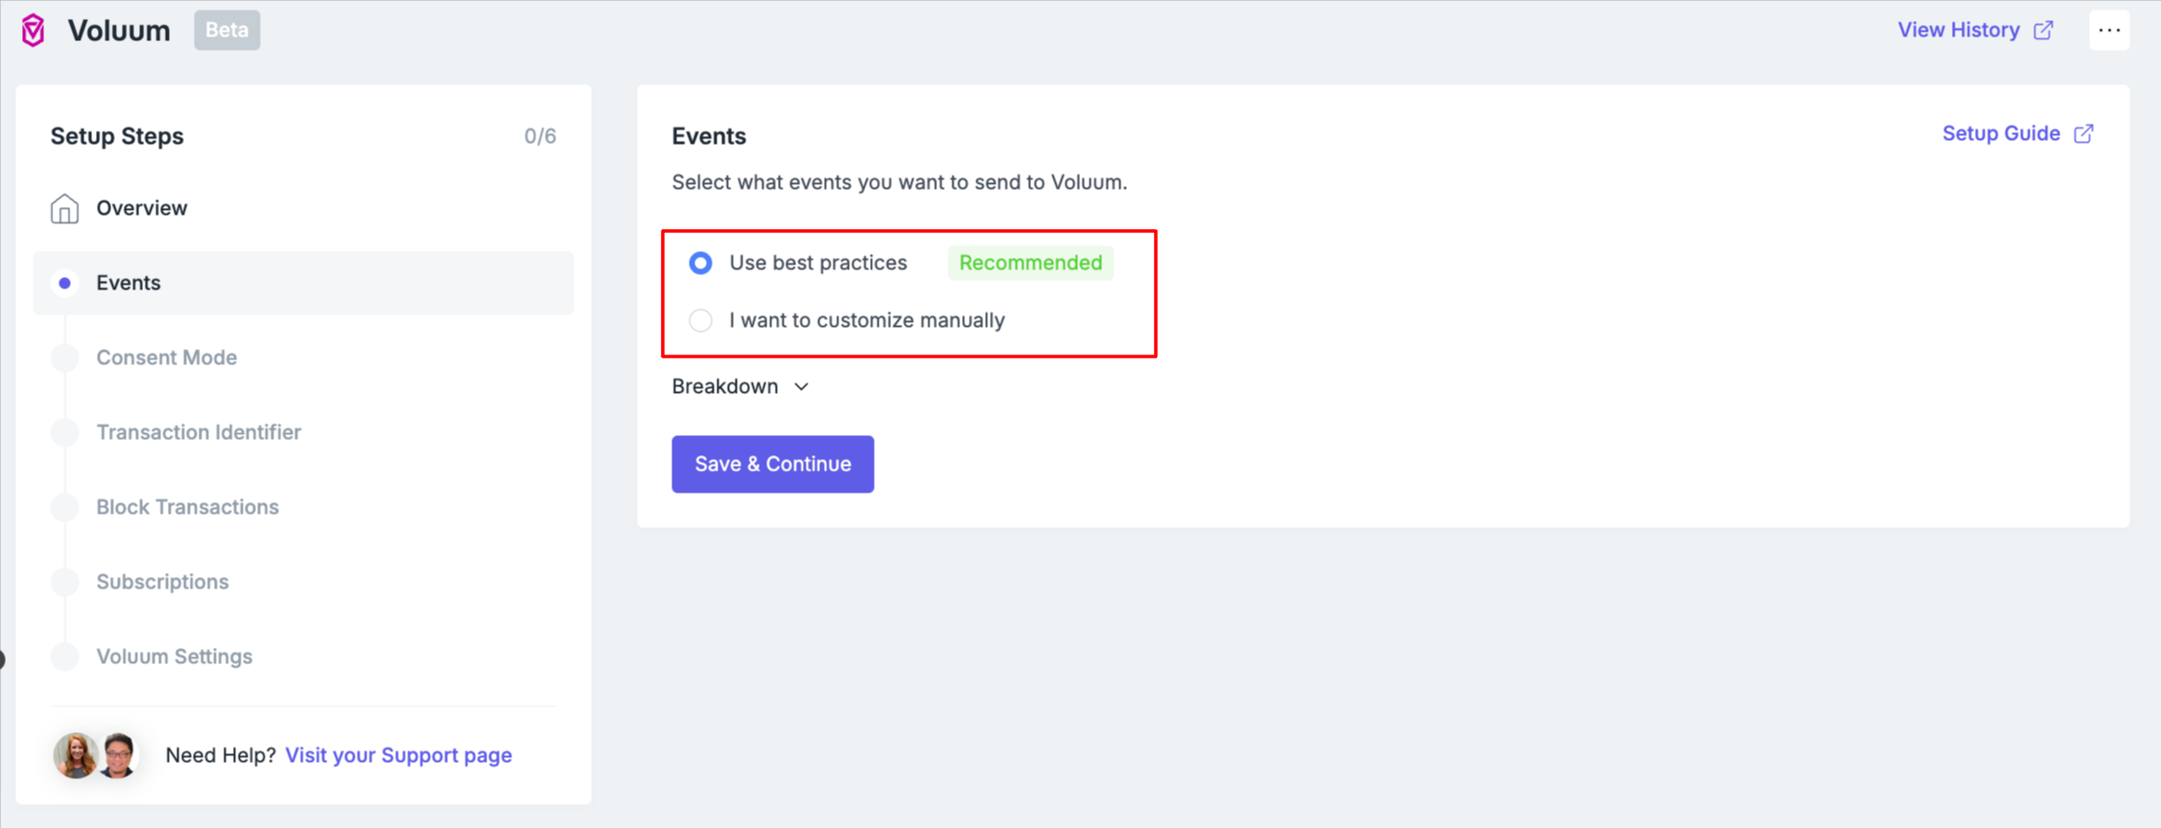This screenshot has height=828, width=2161.
Task: Click the Save & Continue button
Action: click(x=772, y=464)
